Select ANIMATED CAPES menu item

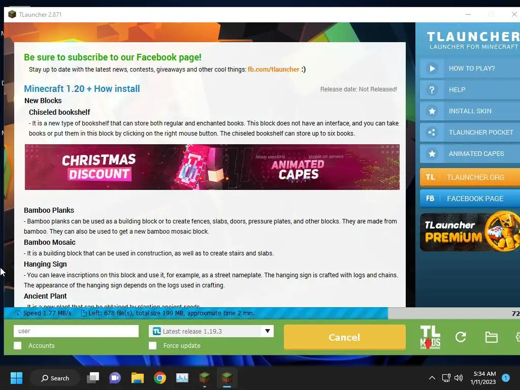[x=470, y=153]
